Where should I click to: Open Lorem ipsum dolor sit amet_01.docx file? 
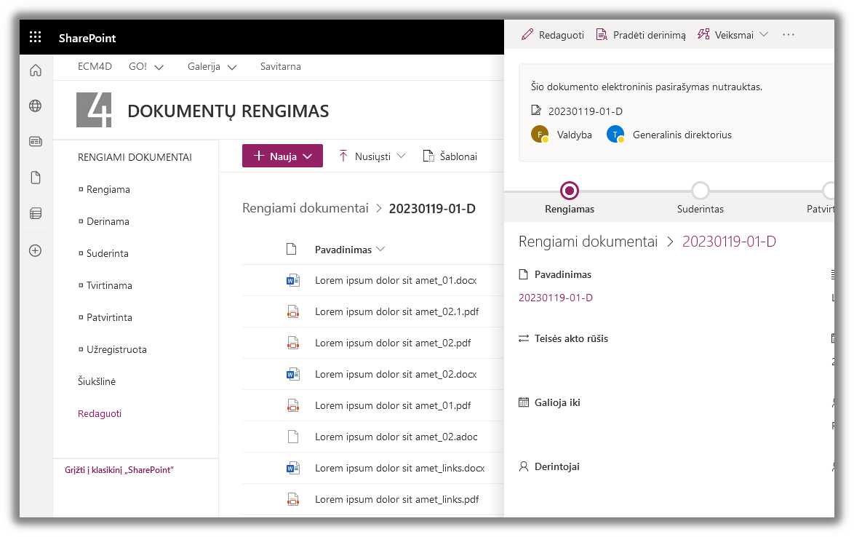pyautogui.click(x=395, y=280)
